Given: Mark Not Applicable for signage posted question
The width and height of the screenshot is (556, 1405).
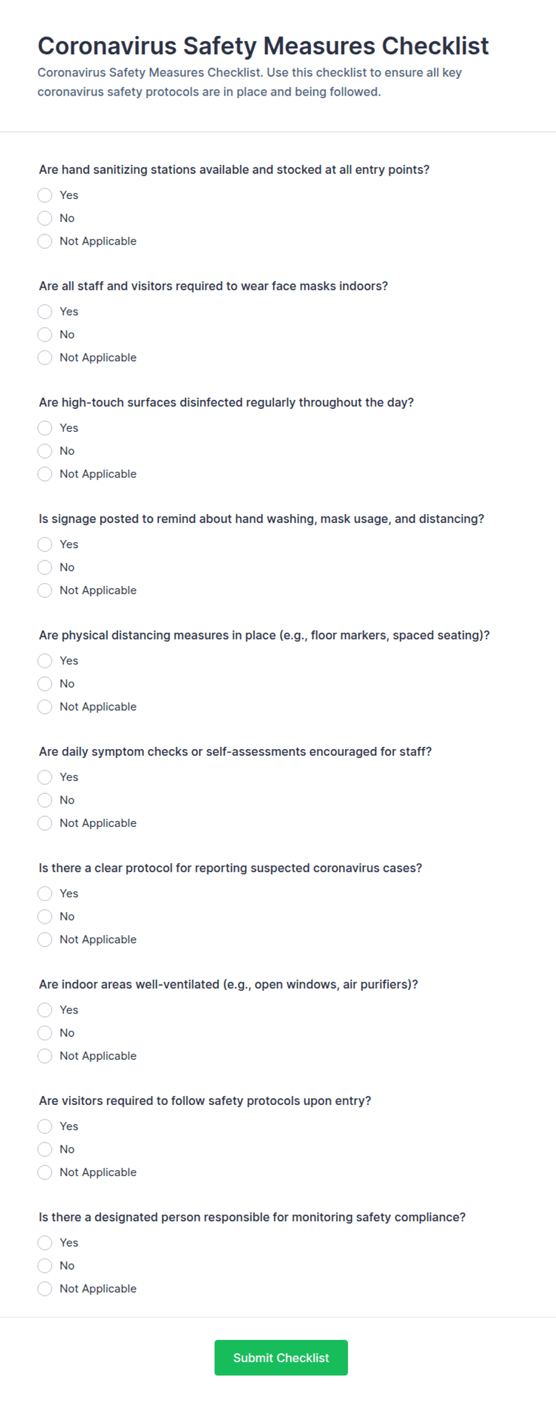Looking at the screenshot, I should click(x=45, y=591).
